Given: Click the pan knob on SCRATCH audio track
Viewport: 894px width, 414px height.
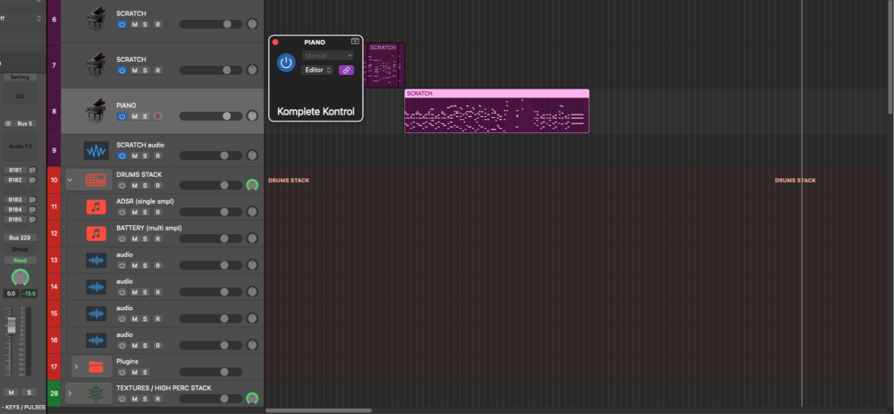Looking at the screenshot, I should 252,156.
